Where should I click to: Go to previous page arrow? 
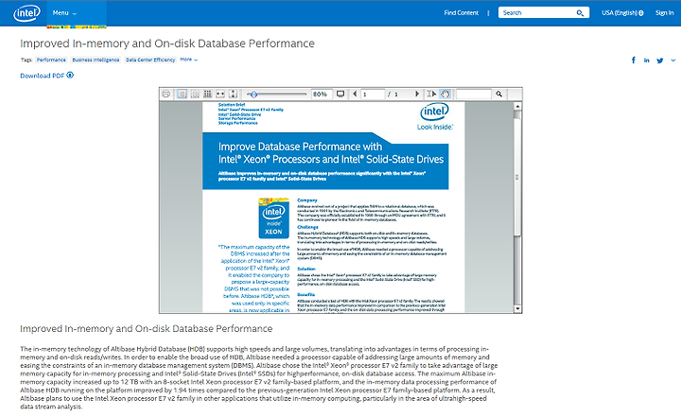(x=355, y=94)
